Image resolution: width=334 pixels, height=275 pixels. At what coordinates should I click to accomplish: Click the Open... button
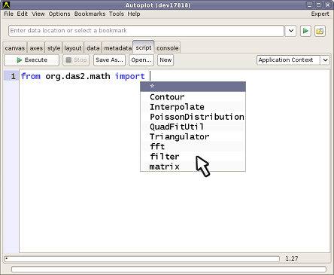pyautogui.click(x=141, y=60)
